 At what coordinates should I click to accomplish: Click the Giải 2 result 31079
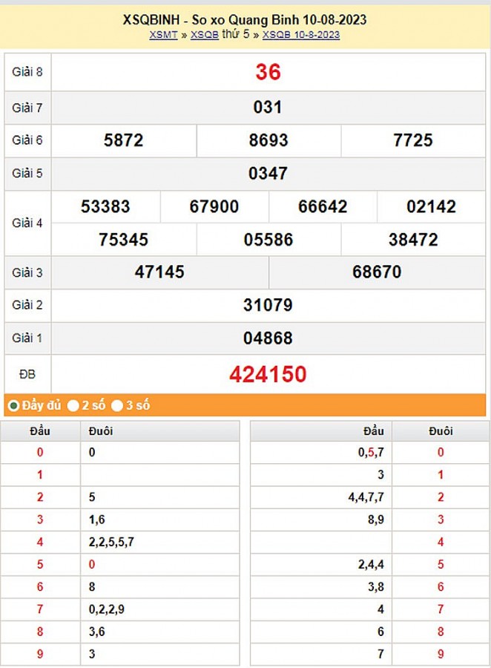click(x=268, y=305)
